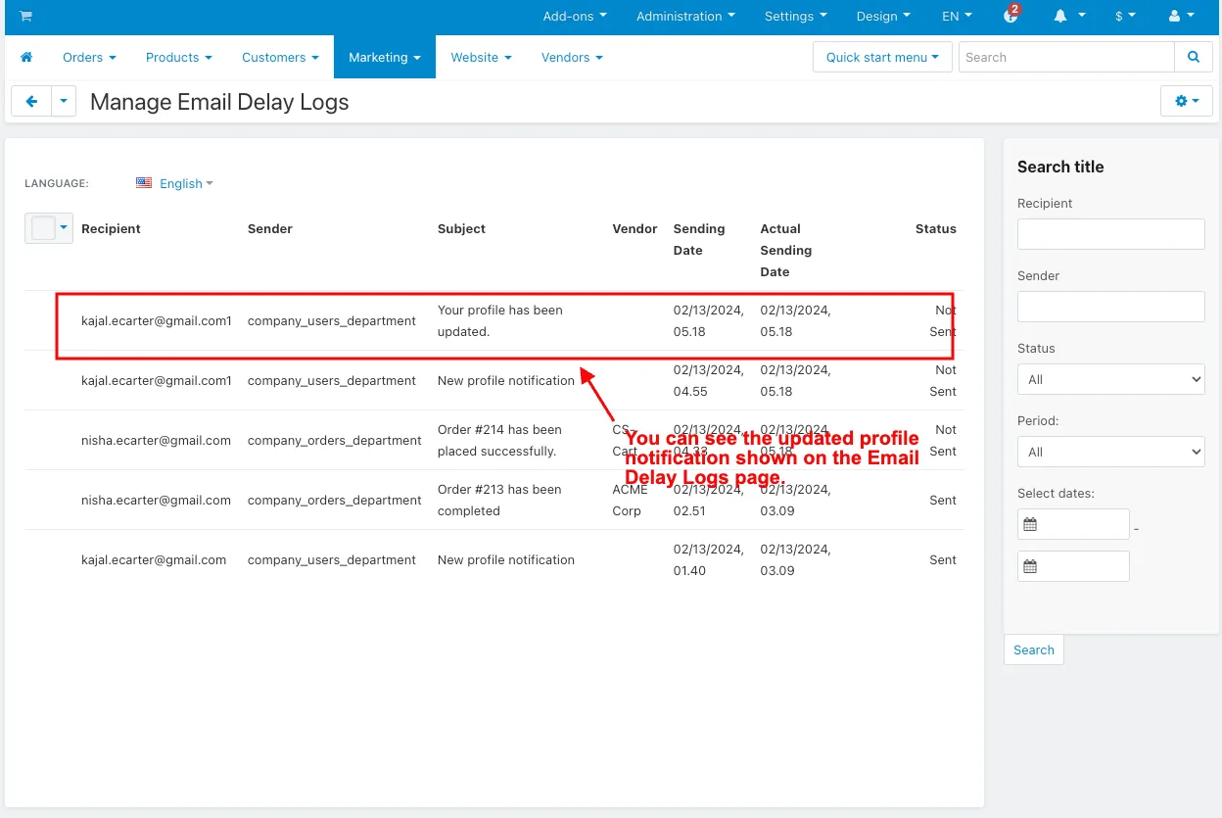The width and height of the screenshot is (1222, 818).
Task: Click subject 'Your profile has been updated.'
Action: [x=500, y=320]
